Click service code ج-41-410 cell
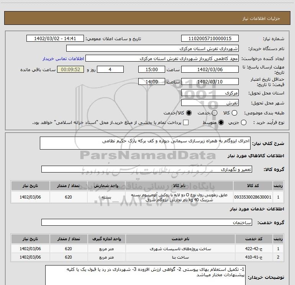 254,257
